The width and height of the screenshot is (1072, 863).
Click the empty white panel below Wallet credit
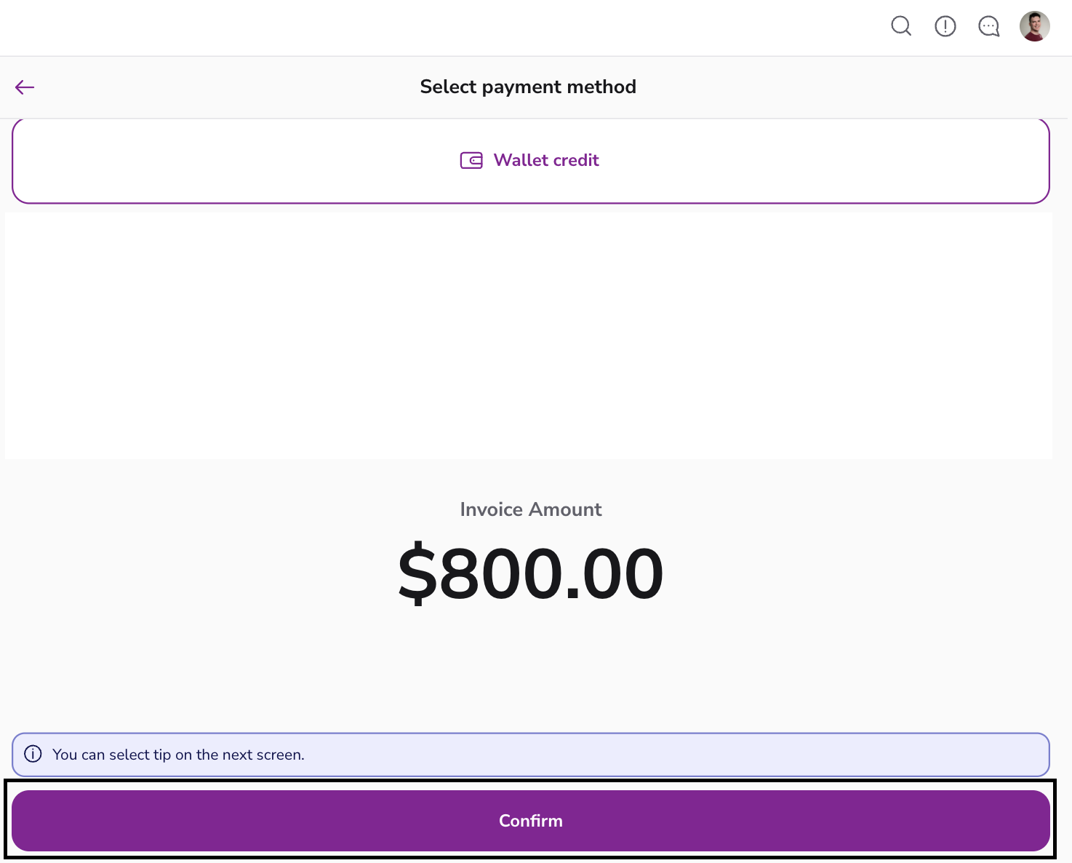tap(529, 335)
